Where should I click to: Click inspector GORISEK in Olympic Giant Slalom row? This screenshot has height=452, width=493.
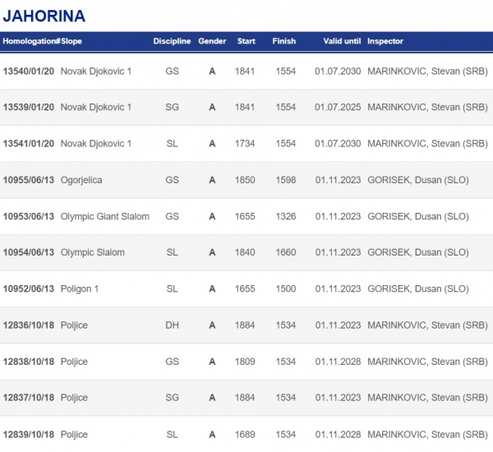pos(418,217)
